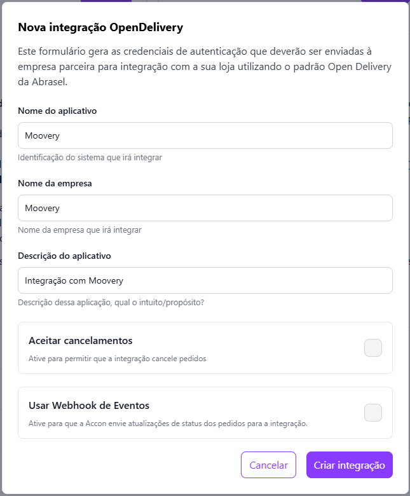Click the "Aceitar cancelamentos" option title

click(81, 341)
